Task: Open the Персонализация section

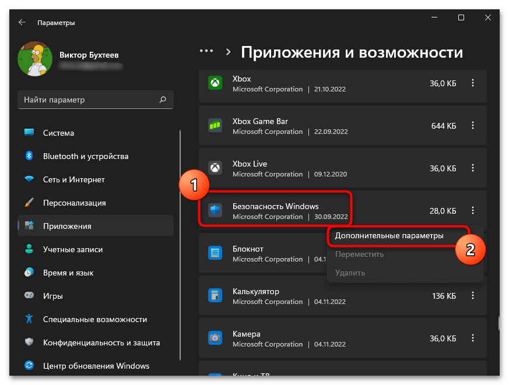Action: pos(96,203)
